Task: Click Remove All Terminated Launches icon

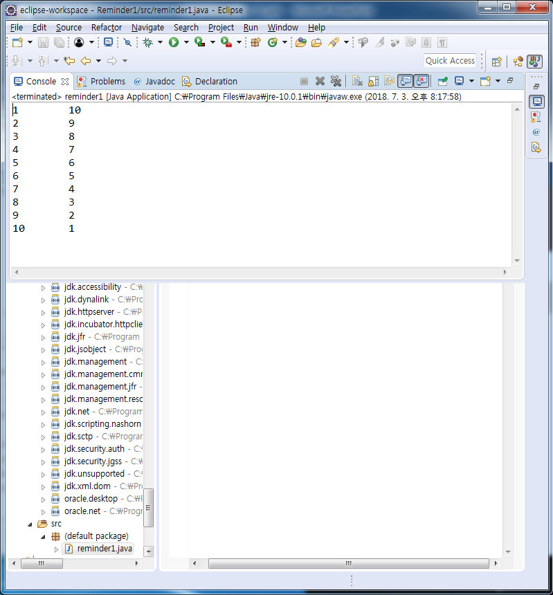Action: pyautogui.click(x=336, y=81)
